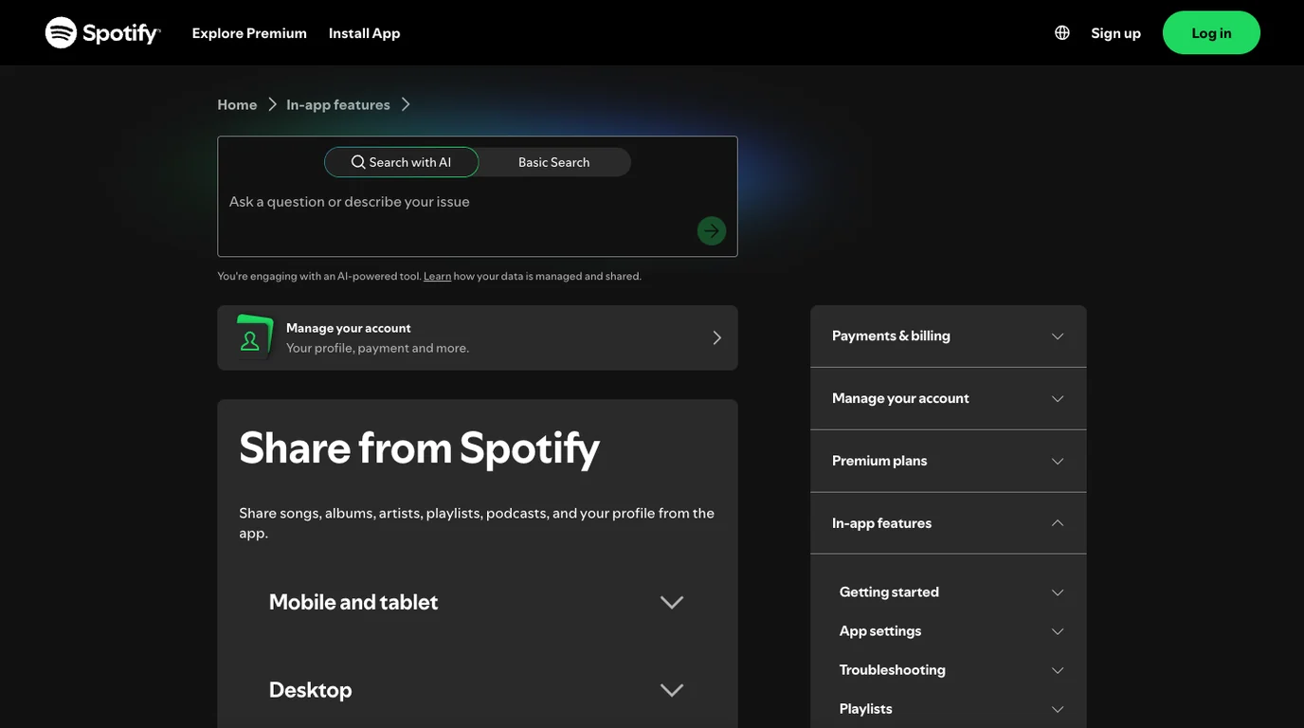Image resolution: width=1304 pixels, height=728 pixels.
Task: Expand the Desktop section
Action: point(478,690)
